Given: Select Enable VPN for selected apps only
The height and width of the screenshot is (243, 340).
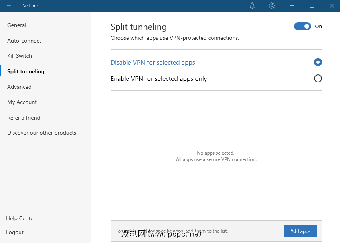Looking at the screenshot, I should point(318,78).
